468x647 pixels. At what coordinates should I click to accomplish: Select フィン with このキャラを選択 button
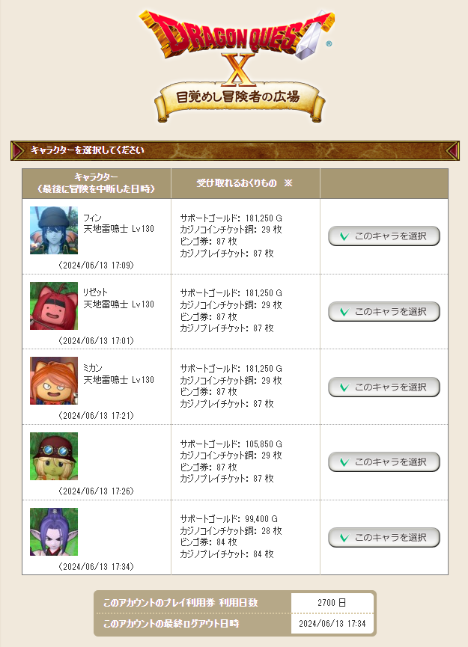click(x=383, y=236)
